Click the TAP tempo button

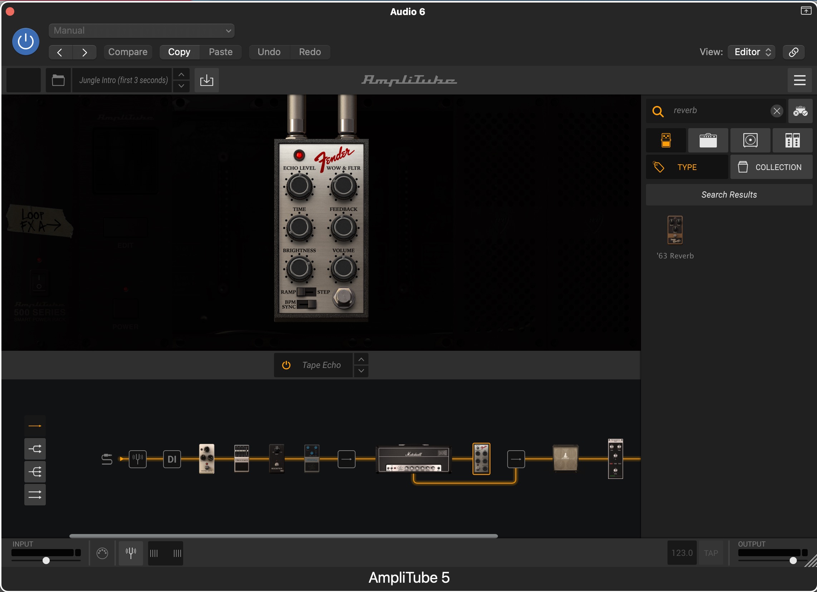711,553
